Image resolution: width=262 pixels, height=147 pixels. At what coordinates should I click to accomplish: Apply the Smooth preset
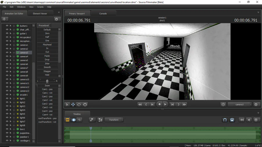pyautogui.click(x=47, y=67)
